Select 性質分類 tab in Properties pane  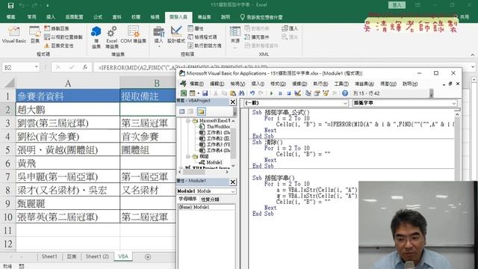click(x=210, y=200)
